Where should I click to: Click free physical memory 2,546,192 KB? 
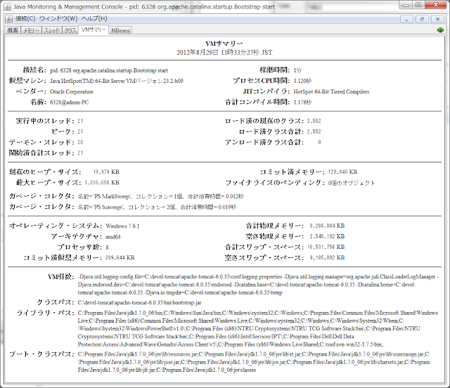point(327,236)
